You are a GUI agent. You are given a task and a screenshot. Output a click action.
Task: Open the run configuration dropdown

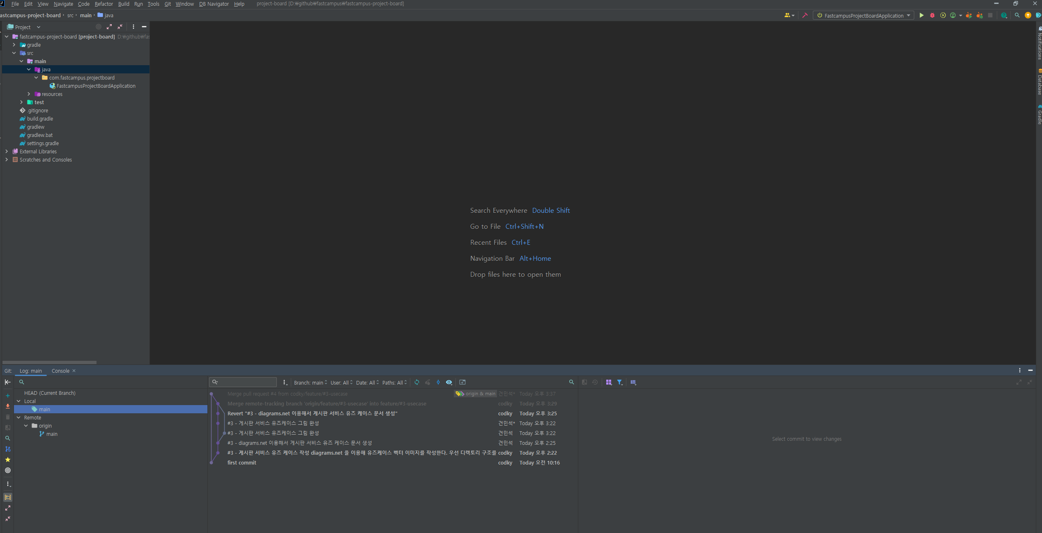coord(864,16)
